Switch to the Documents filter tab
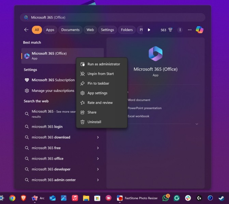The height and width of the screenshot is (204, 229). [x=70, y=30]
